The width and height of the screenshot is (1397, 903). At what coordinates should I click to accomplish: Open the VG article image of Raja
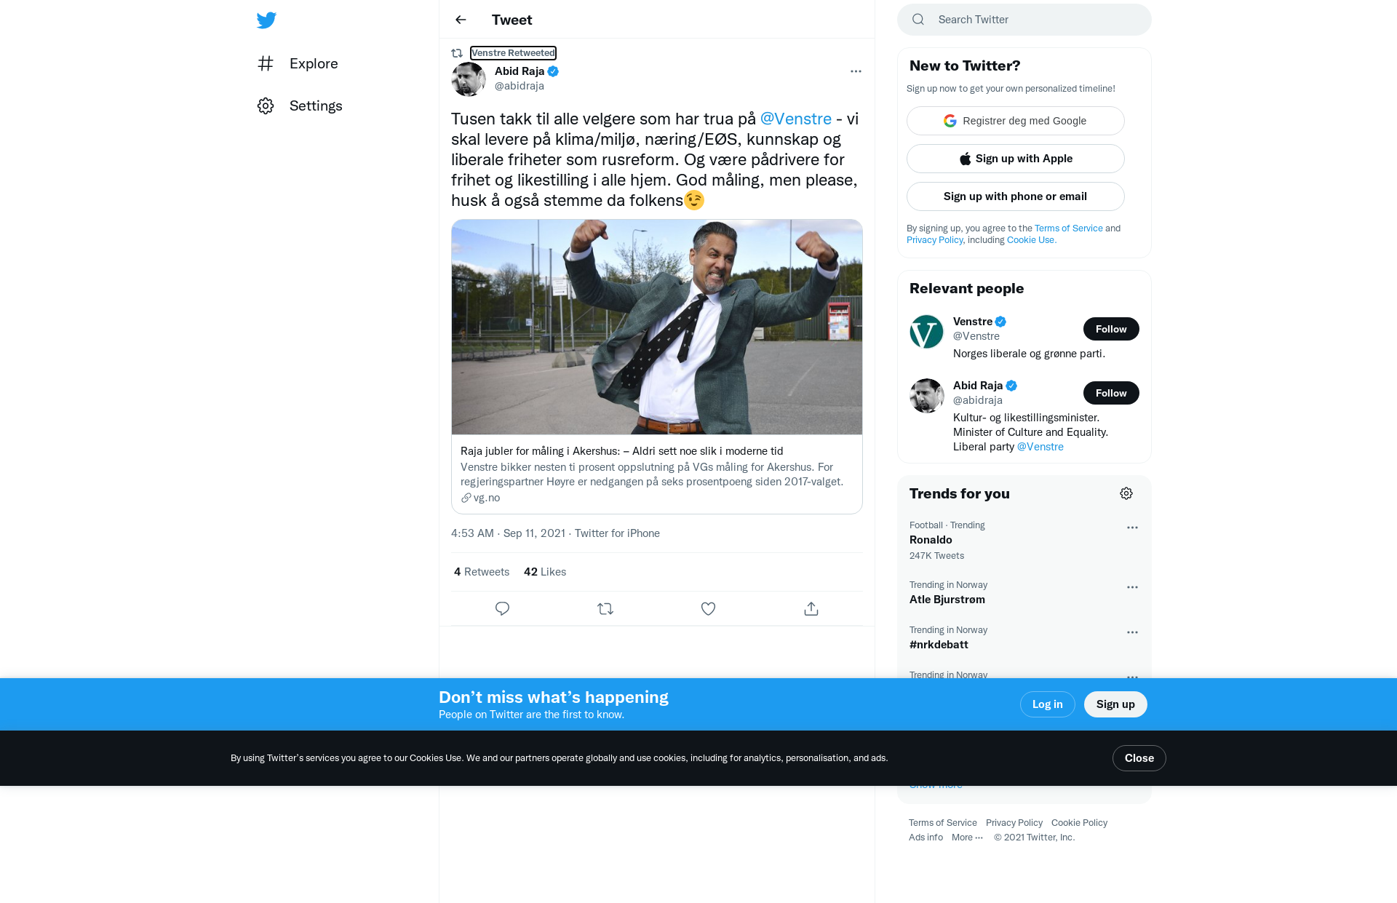click(657, 327)
